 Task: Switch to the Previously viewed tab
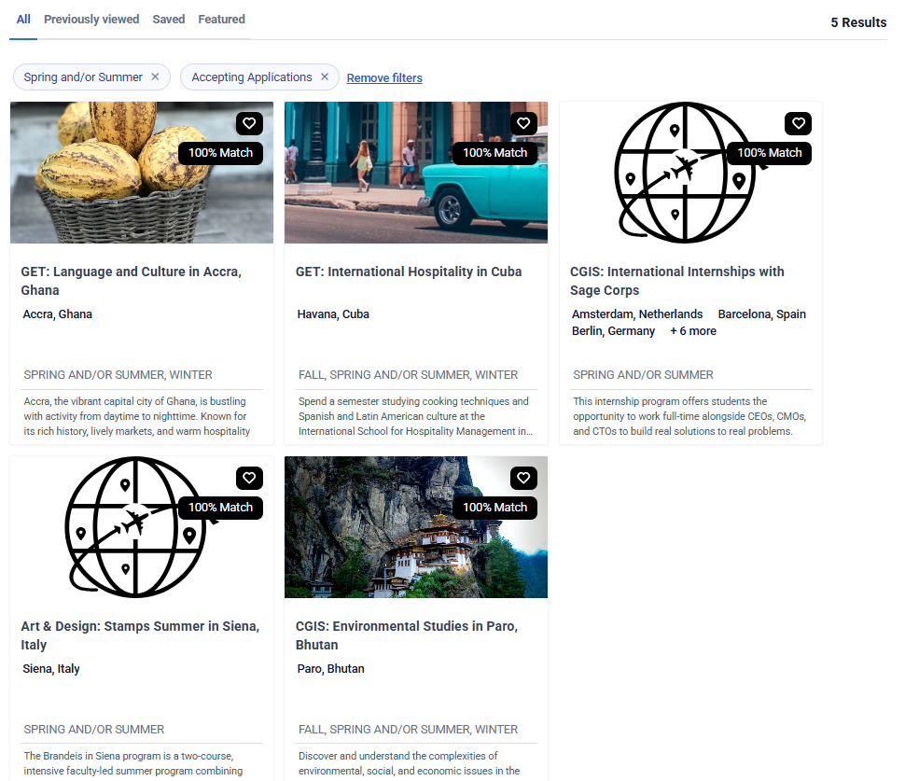[91, 20]
